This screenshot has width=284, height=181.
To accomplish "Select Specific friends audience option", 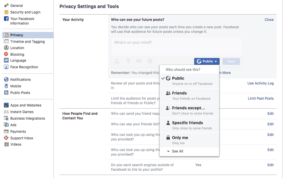I will pyautogui.click(x=190, y=125).
